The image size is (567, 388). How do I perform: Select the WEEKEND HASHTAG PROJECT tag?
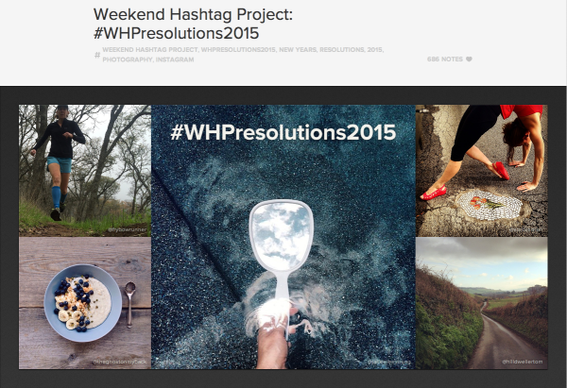pyautogui.click(x=150, y=50)
